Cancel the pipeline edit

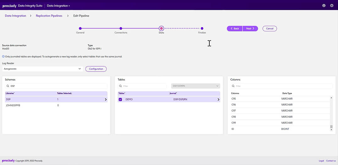270,29
